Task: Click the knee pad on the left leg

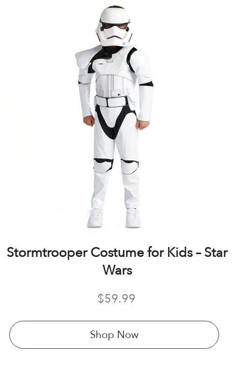Action: point(103,166)
